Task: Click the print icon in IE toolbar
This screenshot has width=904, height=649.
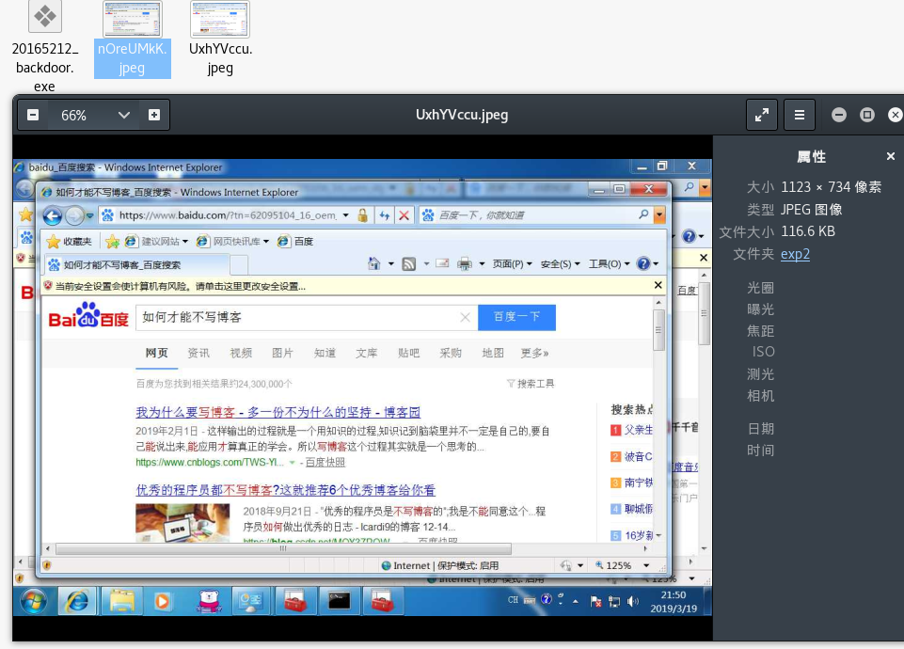Action: 464,264
